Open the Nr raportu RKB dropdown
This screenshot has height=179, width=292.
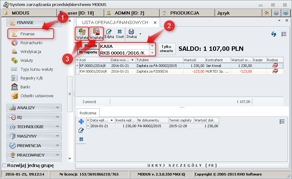pyautogui.click(x=152, y=53)
